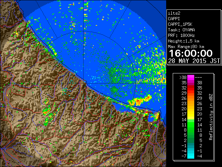Click the cyan -7 to -4 swatch

[x=191, y=156]
